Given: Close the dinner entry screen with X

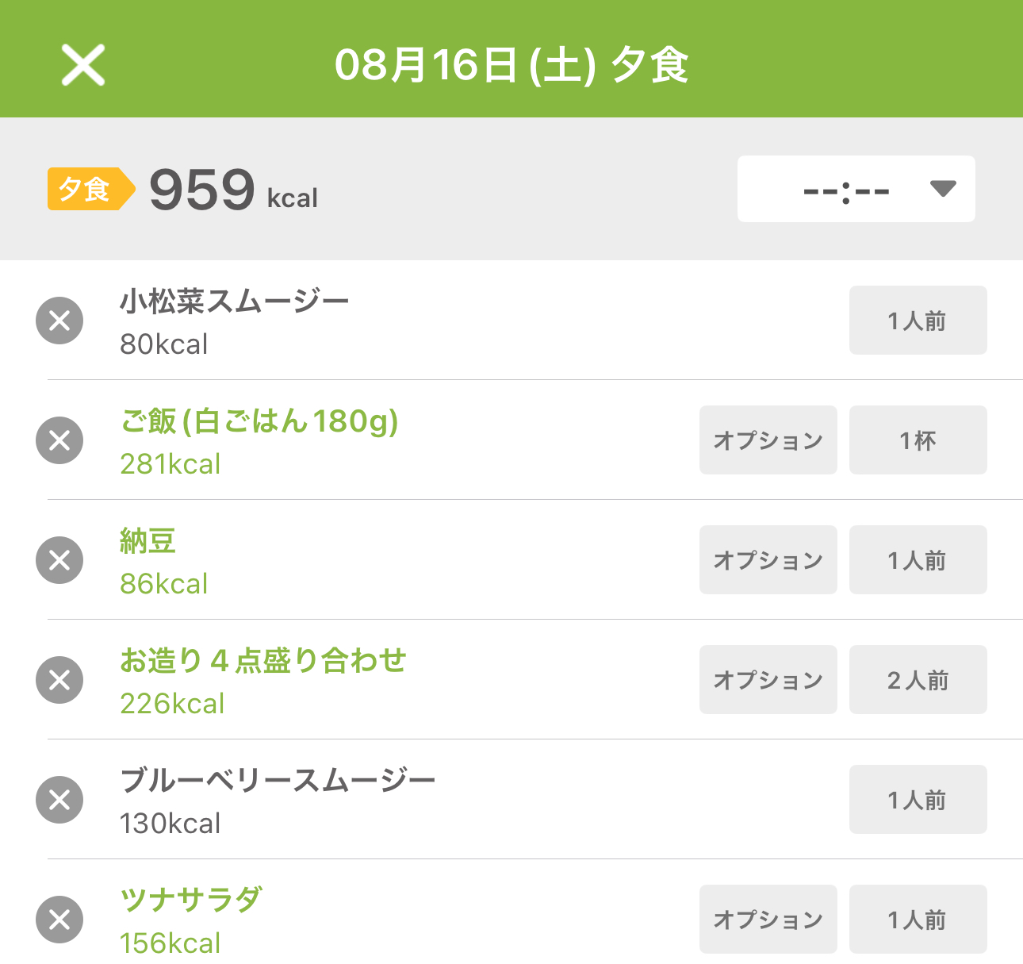Looking at the screenshot, I should [x=83, y=65].
